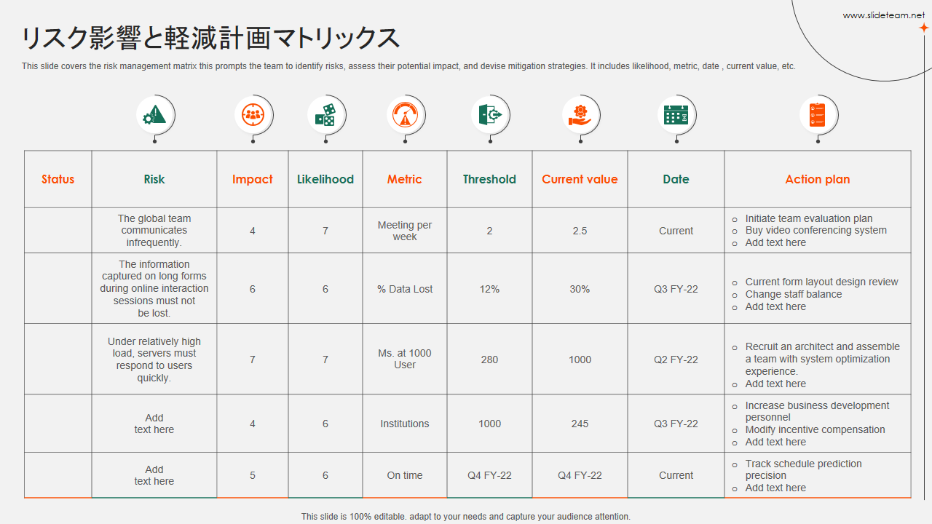Select the Likelihood column header
Viewport: 932px width, 524px height.
325,179
